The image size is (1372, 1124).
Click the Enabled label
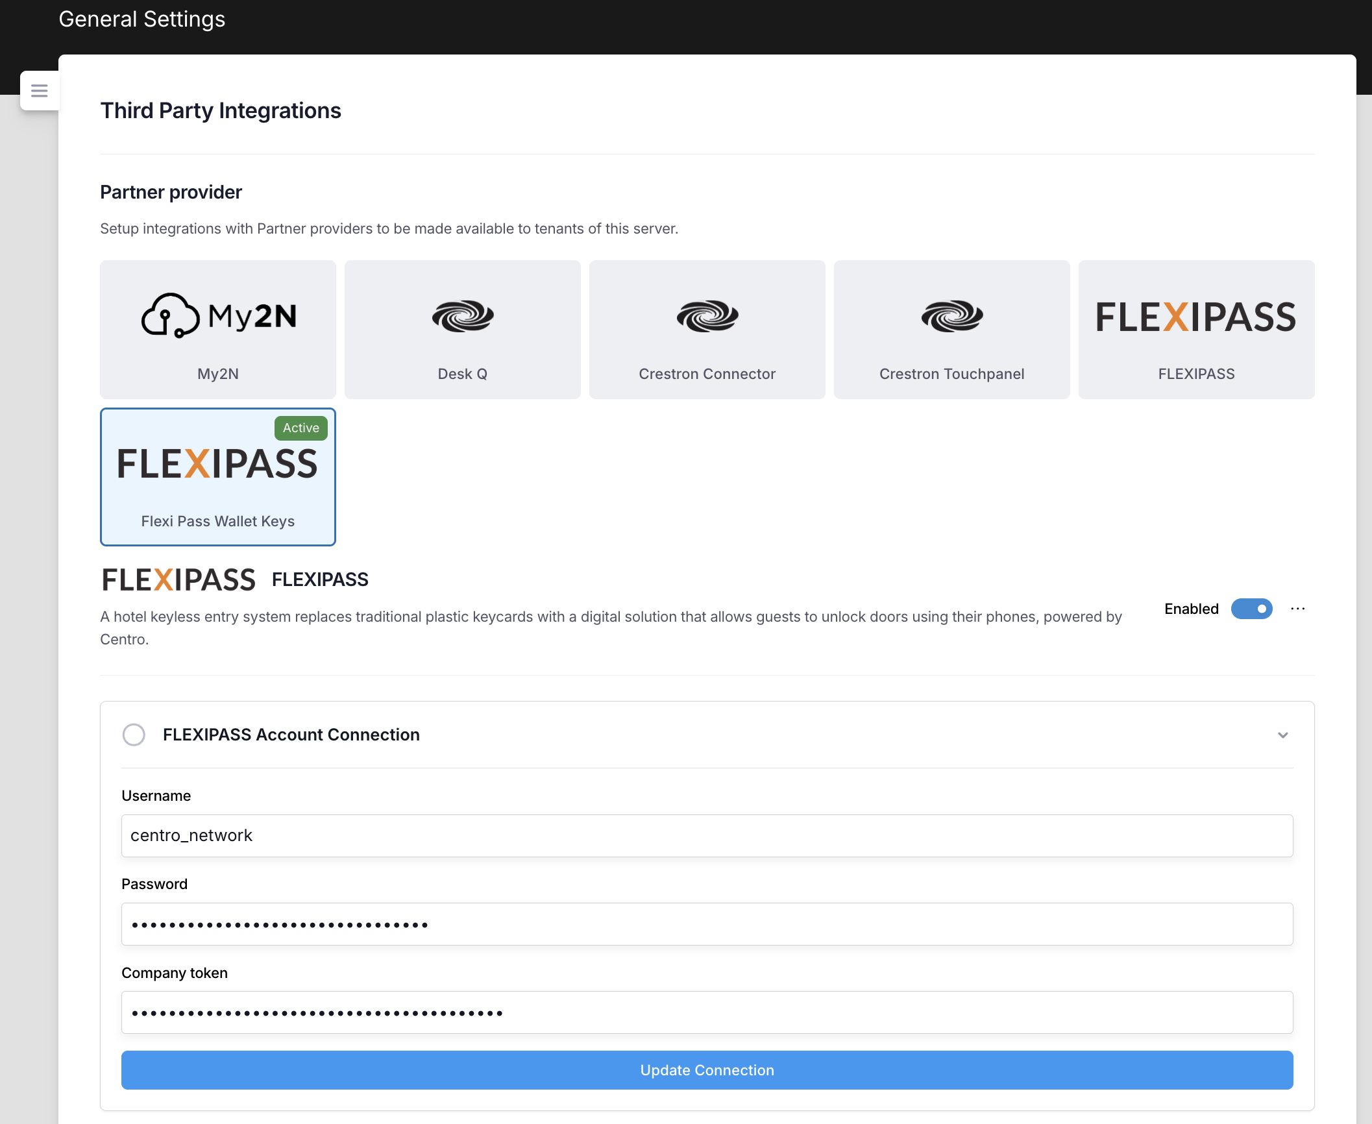click(1192, 609)
